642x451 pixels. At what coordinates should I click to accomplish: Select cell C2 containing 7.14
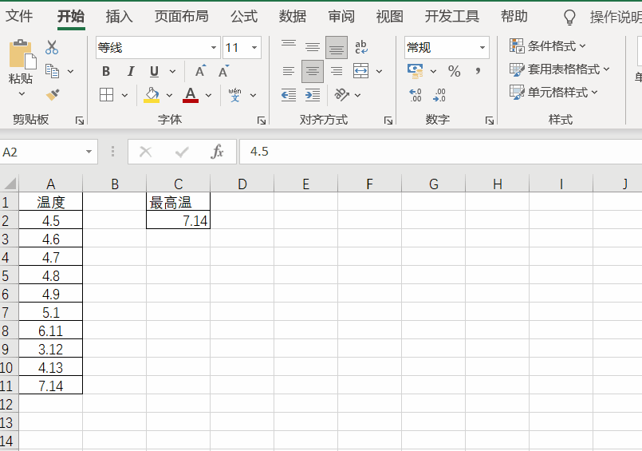(178, 220)
